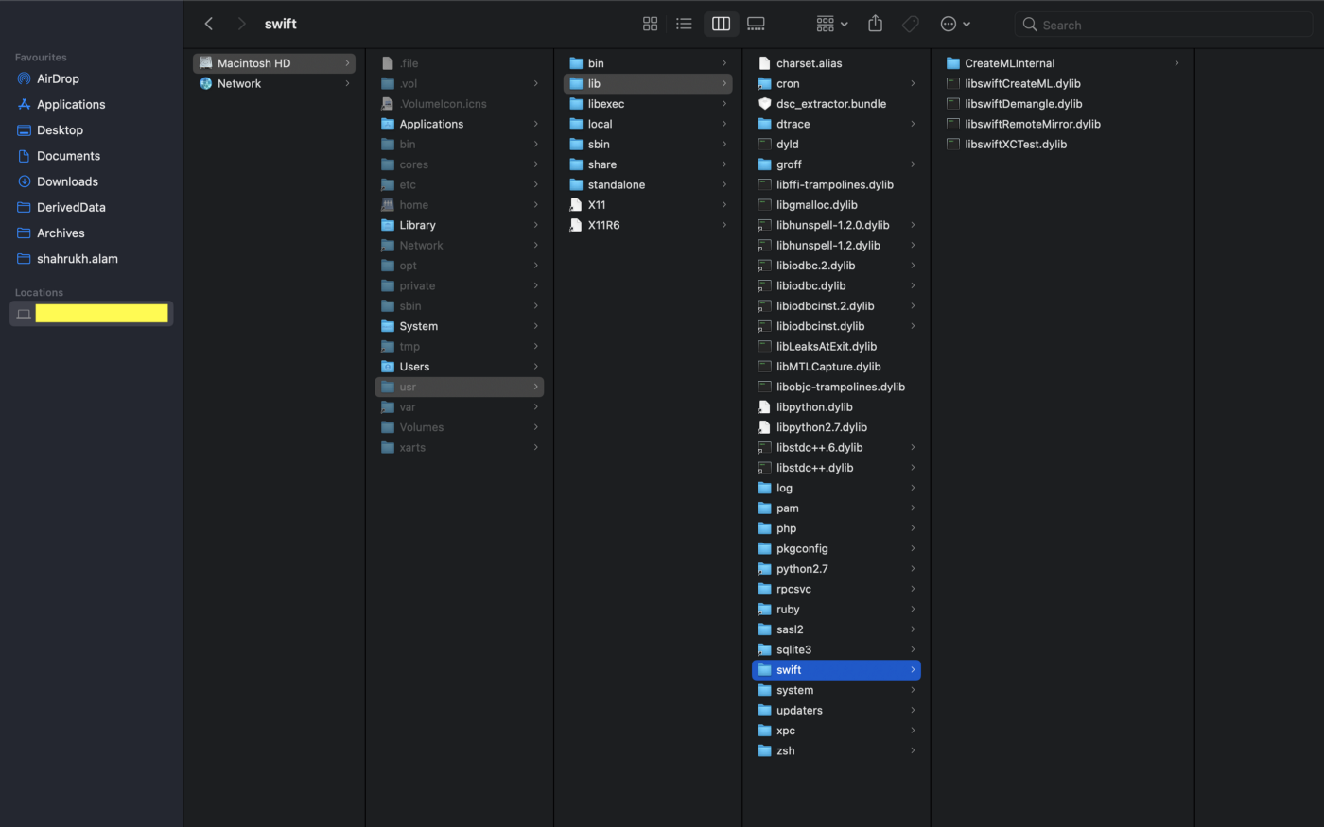The width and height of the screenshot is (1324, 827).
Task: Switch to icon grid view
Action: click(x=650, y=23)
